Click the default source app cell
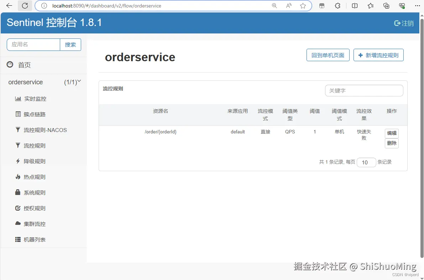The image size is (424, 280). coord(238,132)
